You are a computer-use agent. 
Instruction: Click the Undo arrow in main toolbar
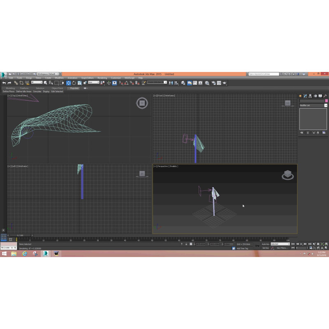[x=4, y=83]
